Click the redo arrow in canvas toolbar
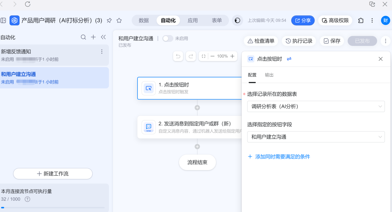Image resolution: width=392 pixels, height=212 pixels. click(191, 56)
